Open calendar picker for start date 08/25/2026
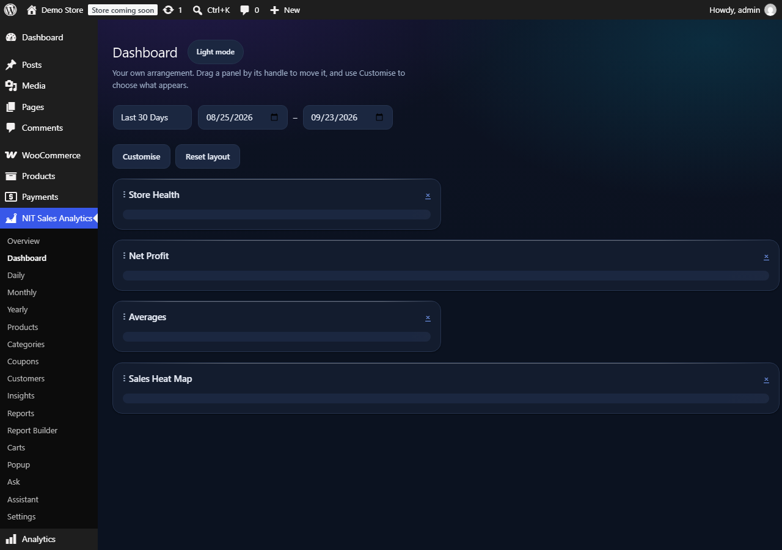782x550 pixels. point(274,117)
